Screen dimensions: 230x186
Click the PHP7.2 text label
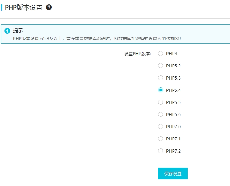pyautogui.click(x=173, y=151)
